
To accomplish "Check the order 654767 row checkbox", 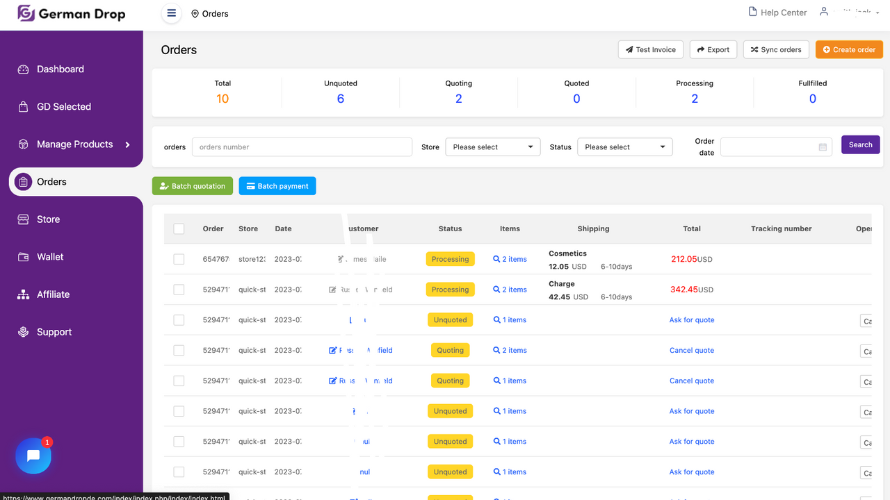I will click(x=179, y=259).
